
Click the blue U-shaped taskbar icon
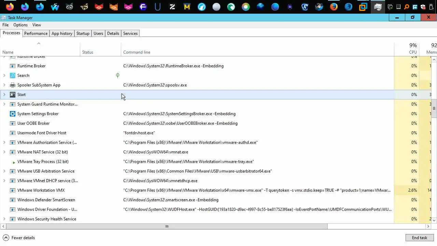pyautogui.click(x=158, y=6)
